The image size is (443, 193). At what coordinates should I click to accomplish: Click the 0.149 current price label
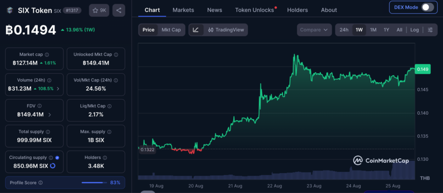(x=422, y=69)
